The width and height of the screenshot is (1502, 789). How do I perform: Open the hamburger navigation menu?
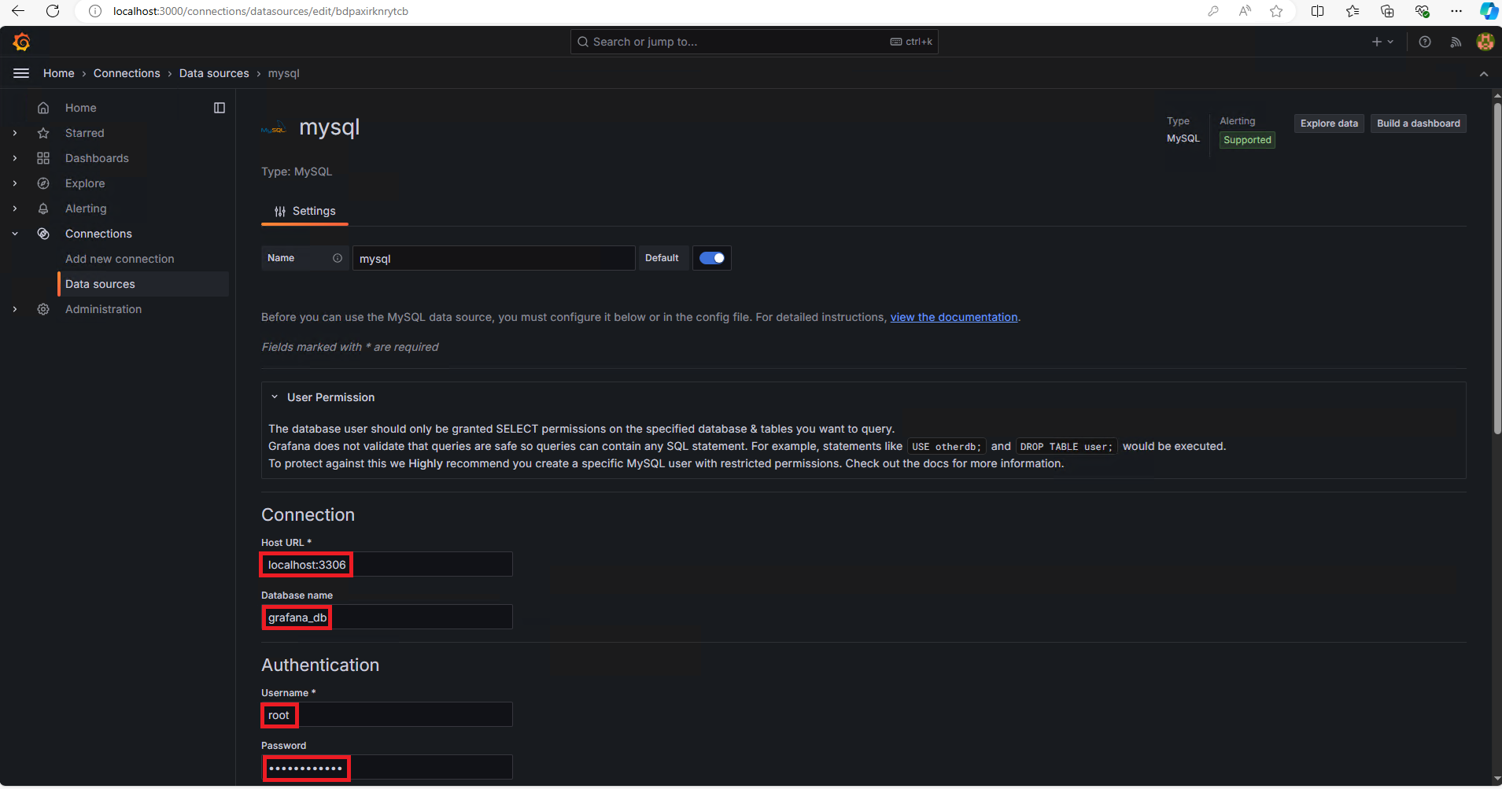coord(21,73)
